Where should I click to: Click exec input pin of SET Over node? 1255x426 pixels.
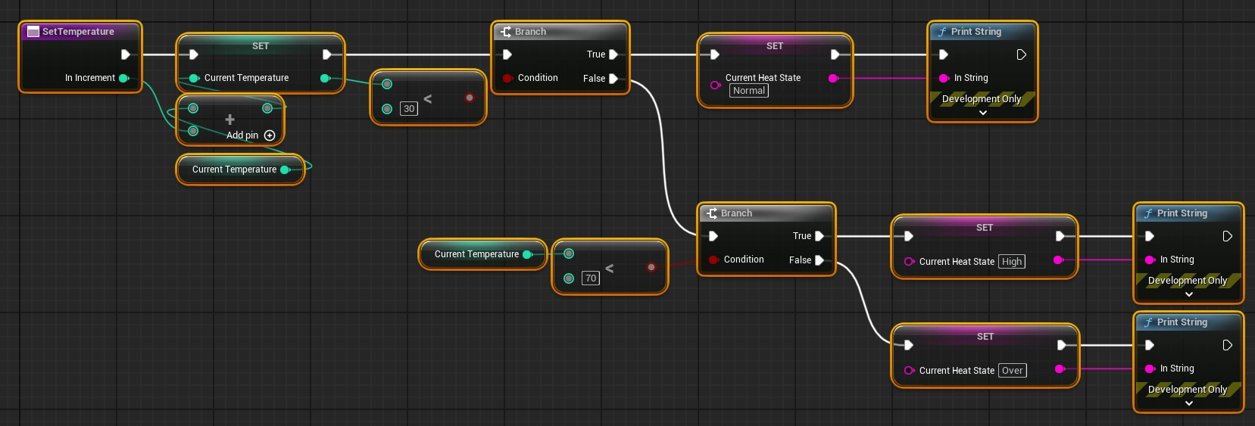tap(909, 345)
